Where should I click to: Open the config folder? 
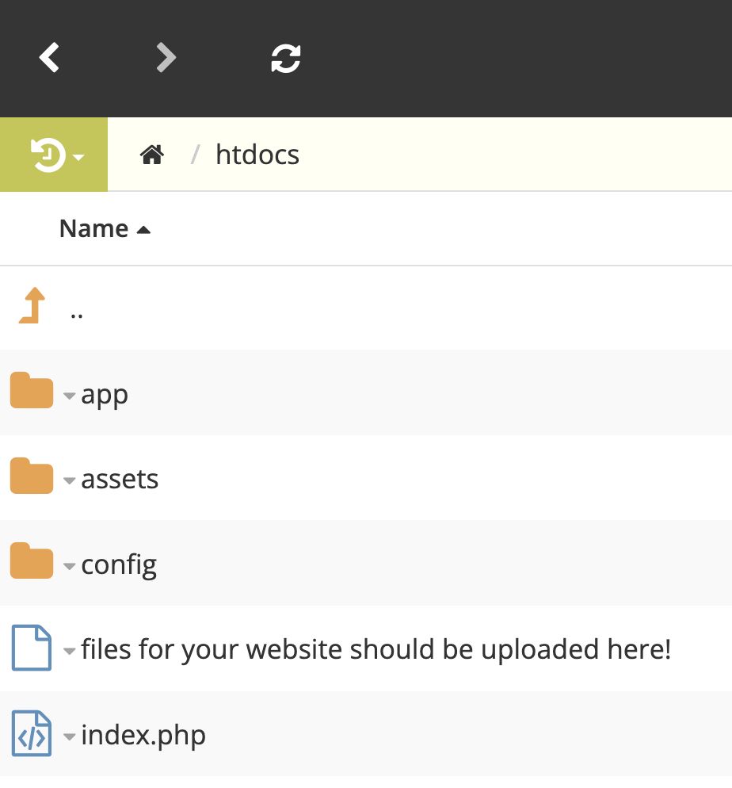(x=119, y=564)
